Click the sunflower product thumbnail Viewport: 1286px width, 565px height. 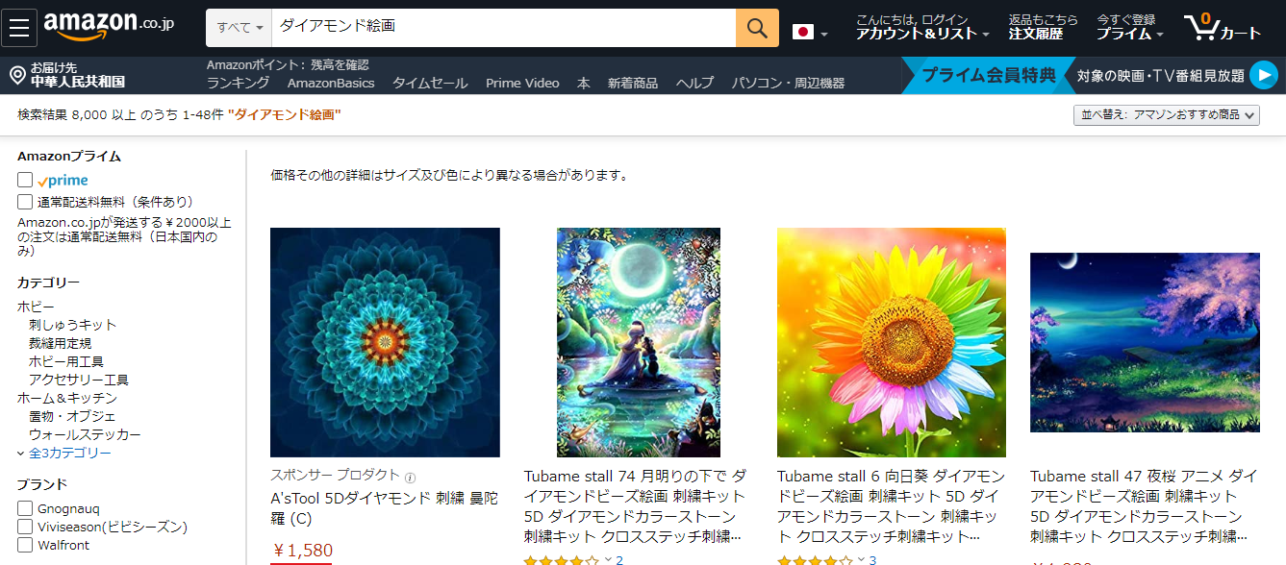(892, 342)
